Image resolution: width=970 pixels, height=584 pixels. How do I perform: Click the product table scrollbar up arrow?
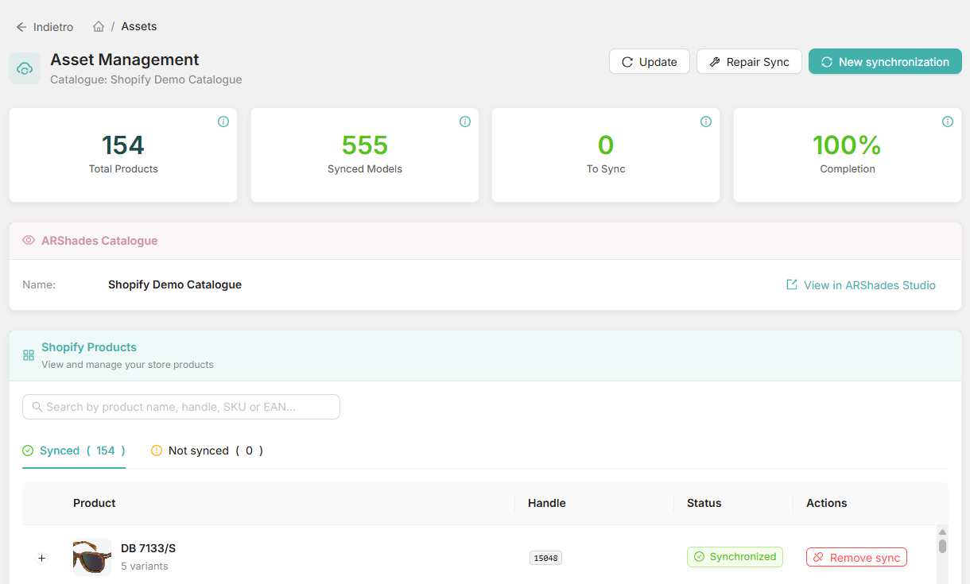click(942, 532)
